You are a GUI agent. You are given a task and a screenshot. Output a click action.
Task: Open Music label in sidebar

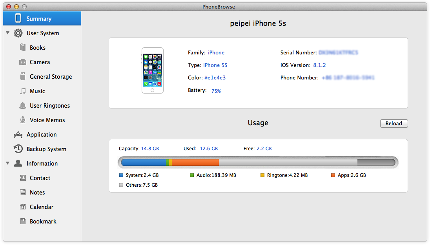pyautogui.click(x=37, y=91)
